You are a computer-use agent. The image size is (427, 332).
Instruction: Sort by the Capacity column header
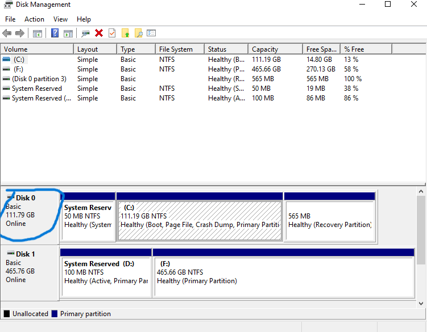point(275,49)
